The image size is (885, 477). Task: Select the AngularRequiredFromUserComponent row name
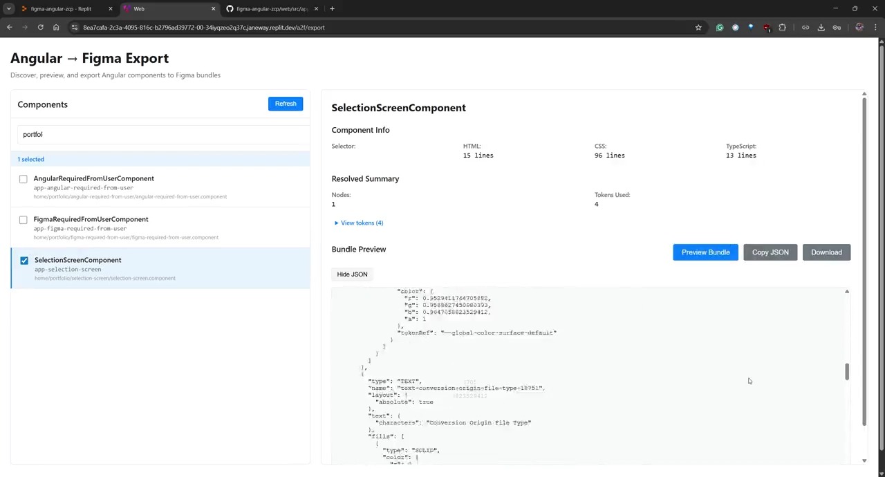93,178
